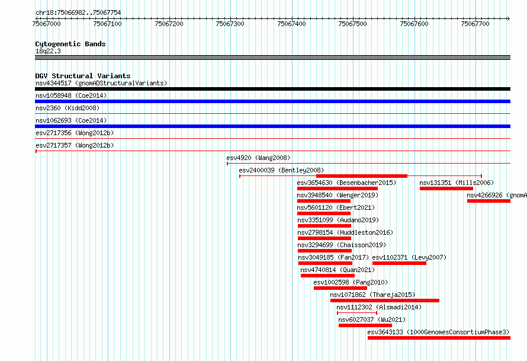The image size is (527, 361).
Task: Click the nsv2360 (Kidd2008) label
Action: (x=68, y=108)
